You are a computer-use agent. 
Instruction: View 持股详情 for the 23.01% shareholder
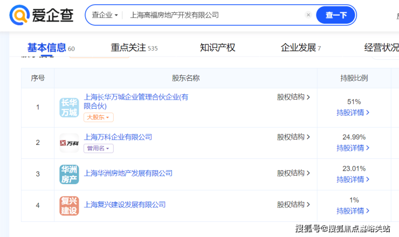(x=353, y=179)
